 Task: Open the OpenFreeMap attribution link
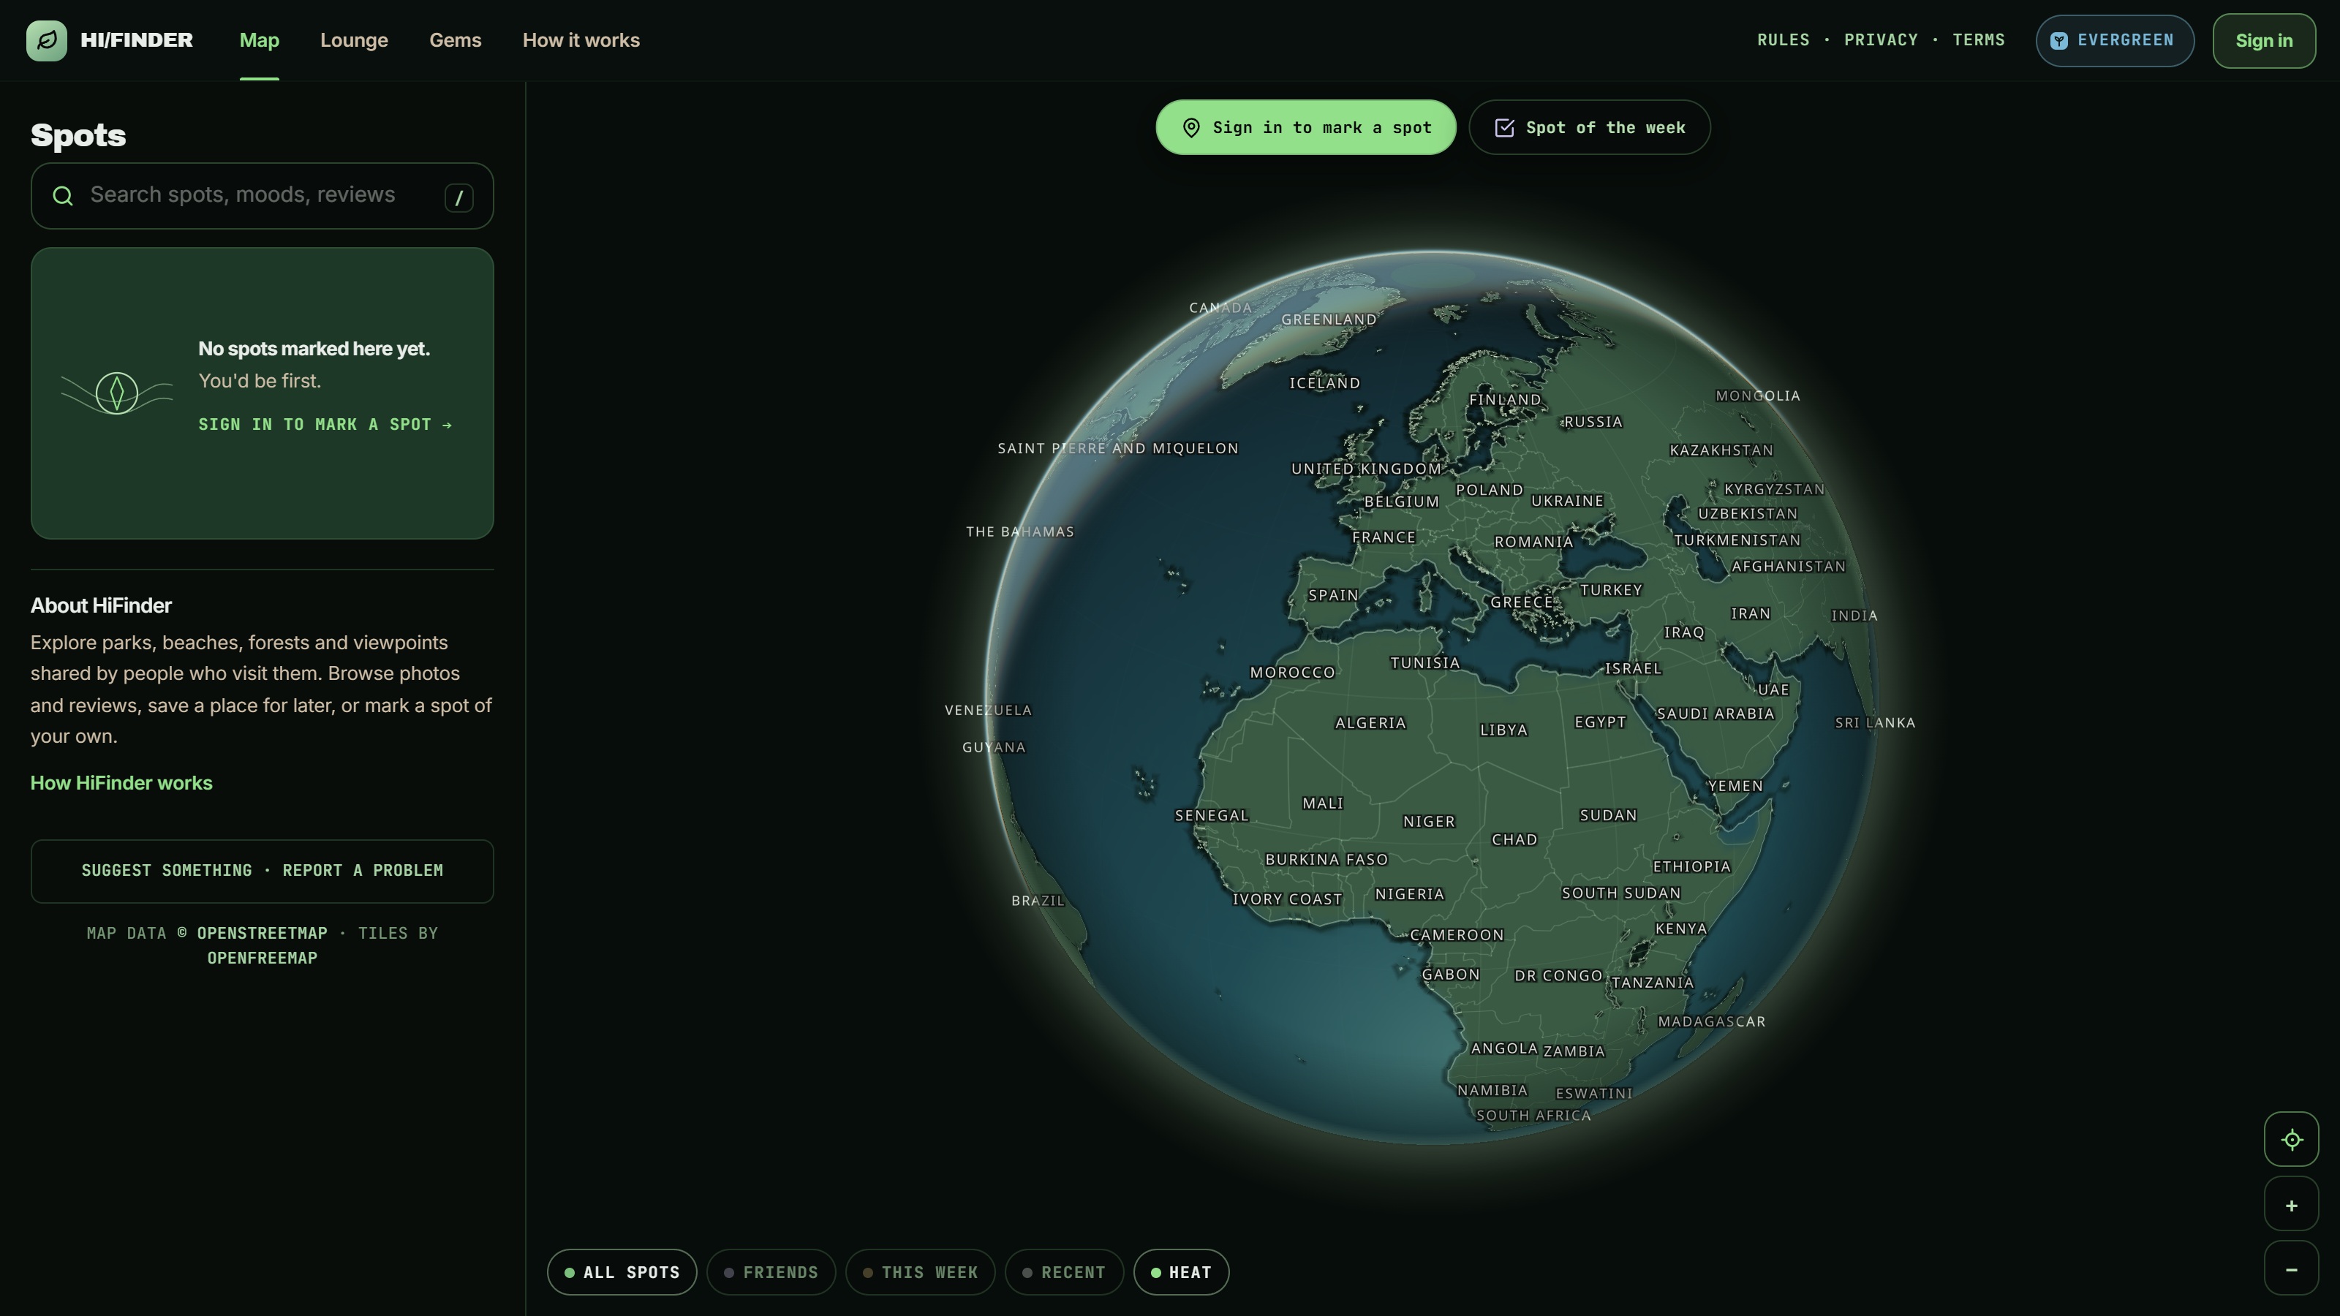[x=262, y=957]
